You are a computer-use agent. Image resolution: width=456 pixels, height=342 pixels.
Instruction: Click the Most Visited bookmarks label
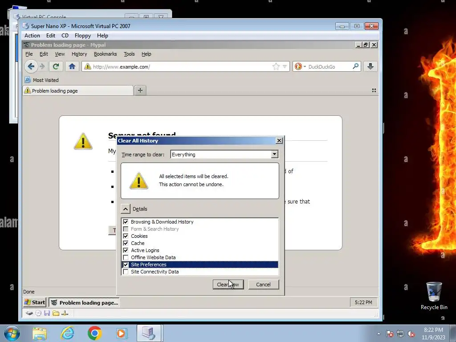46,80
